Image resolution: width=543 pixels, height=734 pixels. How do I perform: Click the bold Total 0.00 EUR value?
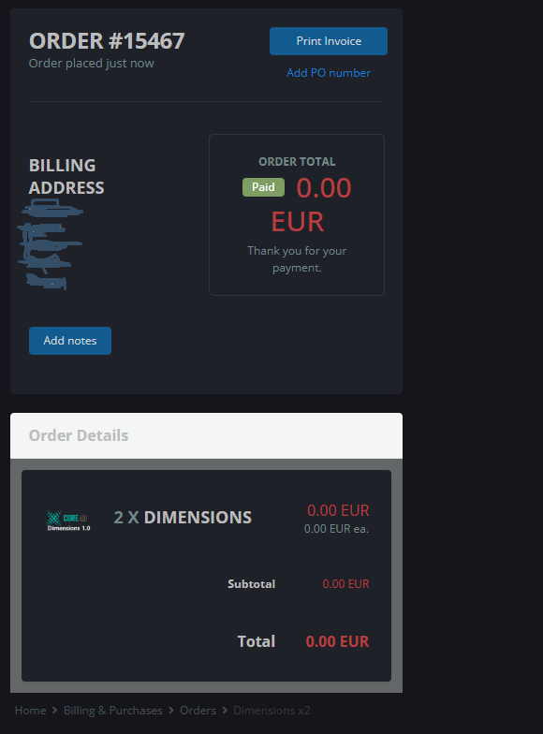click(337, 641)
